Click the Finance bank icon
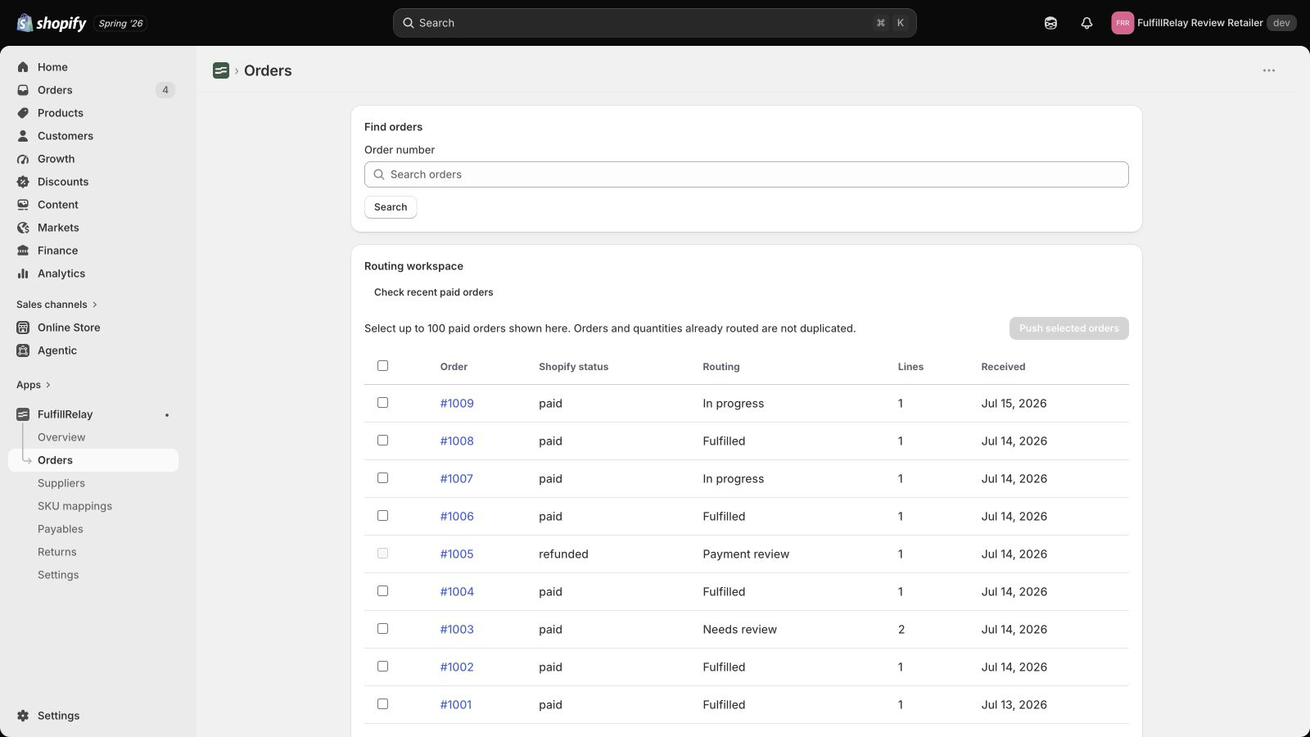Image resolution: width=1310 pixels, height=737 pixels. 23,251
